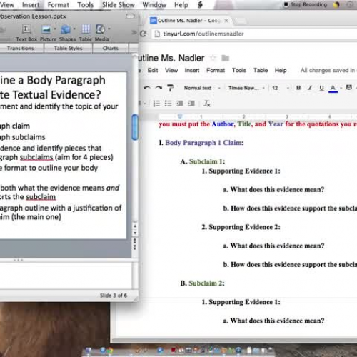Toggle underline formatting in Google Docs

(321, 88)
